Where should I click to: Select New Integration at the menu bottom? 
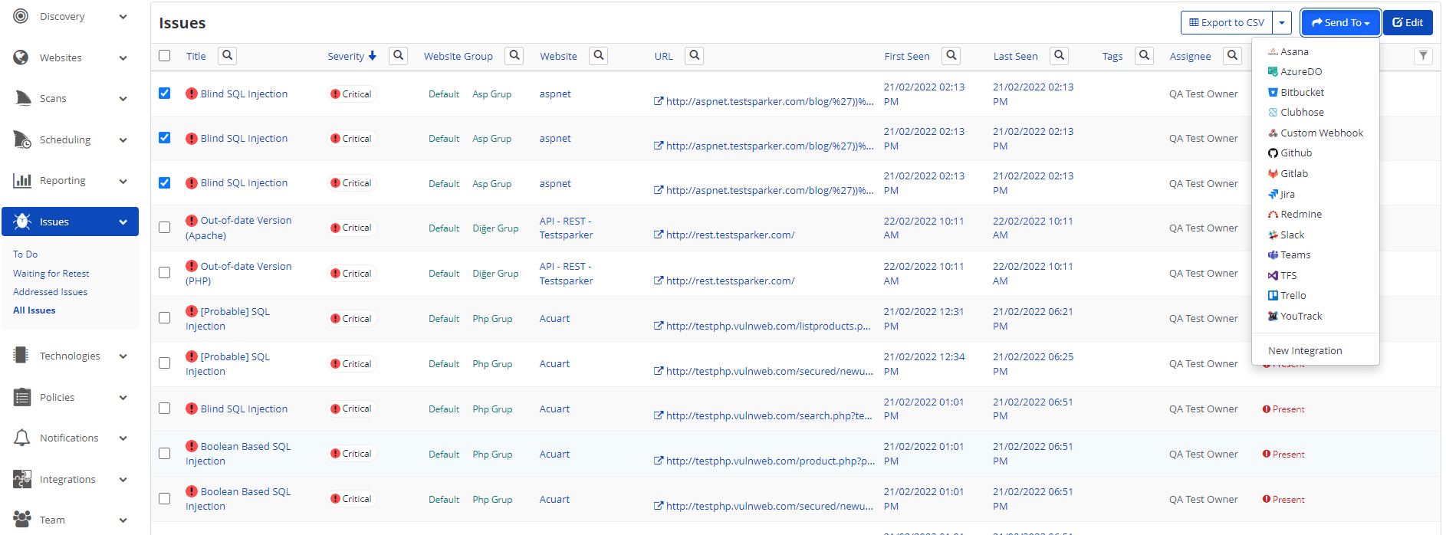[x=1305, y=350]
